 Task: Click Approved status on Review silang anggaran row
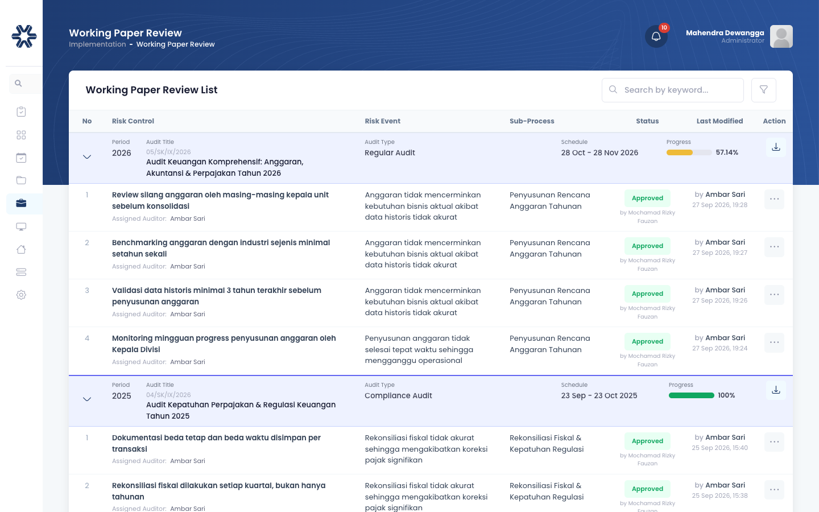click(x=647, y=199)
